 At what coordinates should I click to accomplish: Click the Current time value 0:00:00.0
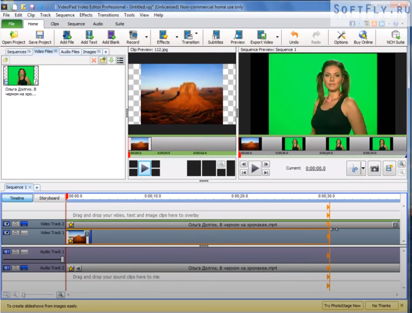tap(315, 168)
